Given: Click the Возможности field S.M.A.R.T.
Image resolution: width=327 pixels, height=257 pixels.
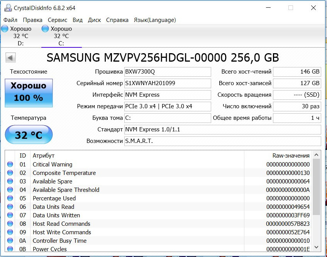Looking at the screenshot, I should click(223, 141).
